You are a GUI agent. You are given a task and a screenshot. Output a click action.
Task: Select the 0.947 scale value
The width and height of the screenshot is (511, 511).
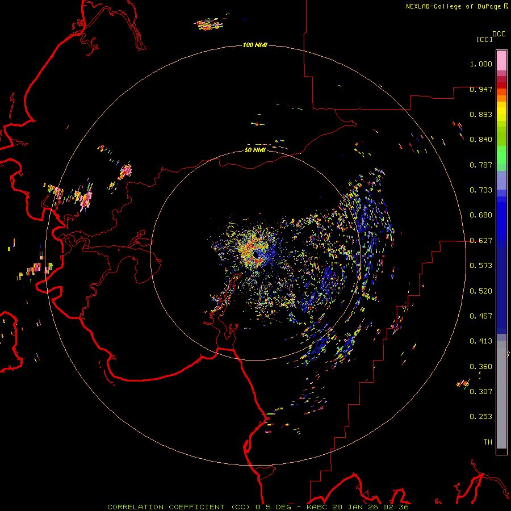click(x=481, y=89)
